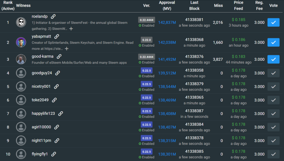
Task: Click goodguy24's default avatar icon
Action: click(x=21, y=73)
